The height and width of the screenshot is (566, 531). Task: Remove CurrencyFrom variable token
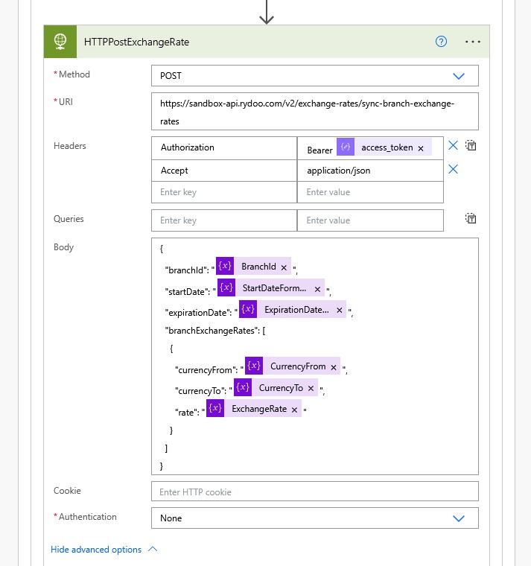point(334,367)
